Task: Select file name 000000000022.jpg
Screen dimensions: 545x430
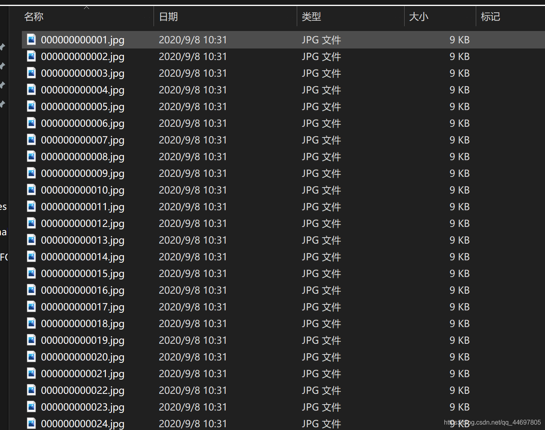Action: pyautogui.click(x=83, y=391)
